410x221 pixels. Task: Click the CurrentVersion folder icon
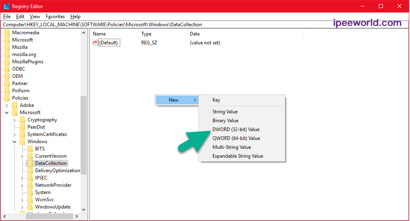30,156
